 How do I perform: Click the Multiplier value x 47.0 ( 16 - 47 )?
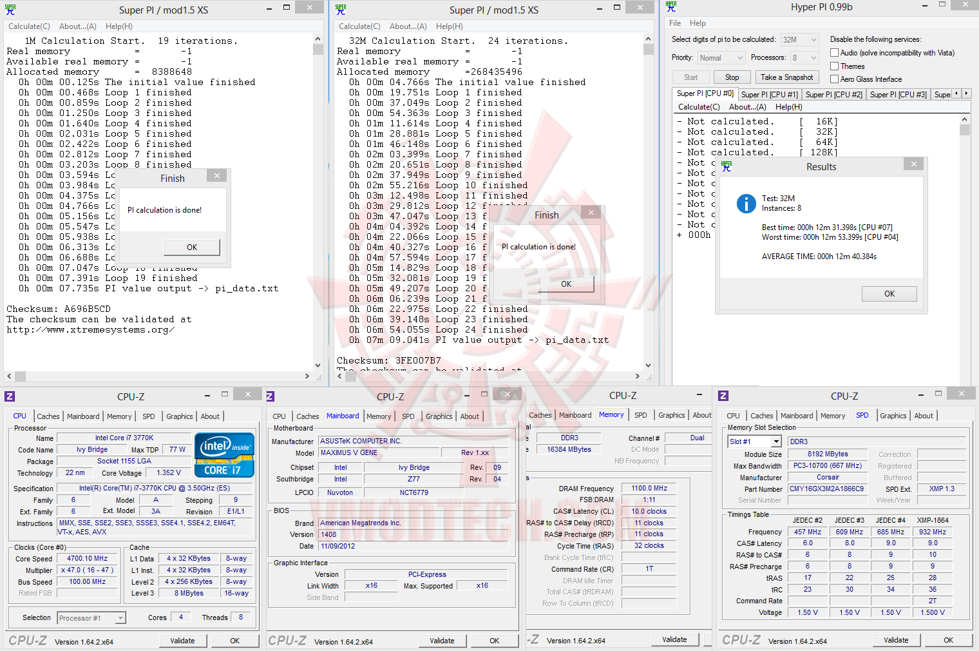(88, 570)
